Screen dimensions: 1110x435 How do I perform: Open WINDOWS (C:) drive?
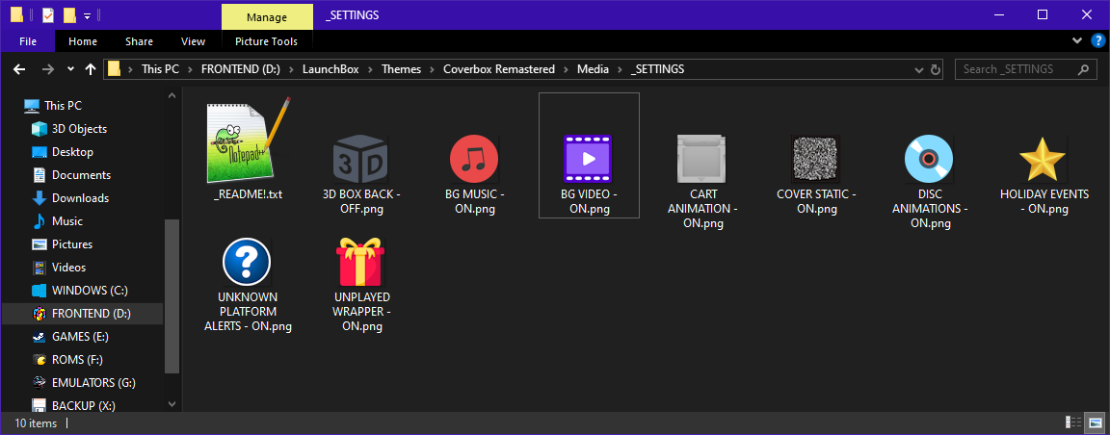[x=90, y=290]
